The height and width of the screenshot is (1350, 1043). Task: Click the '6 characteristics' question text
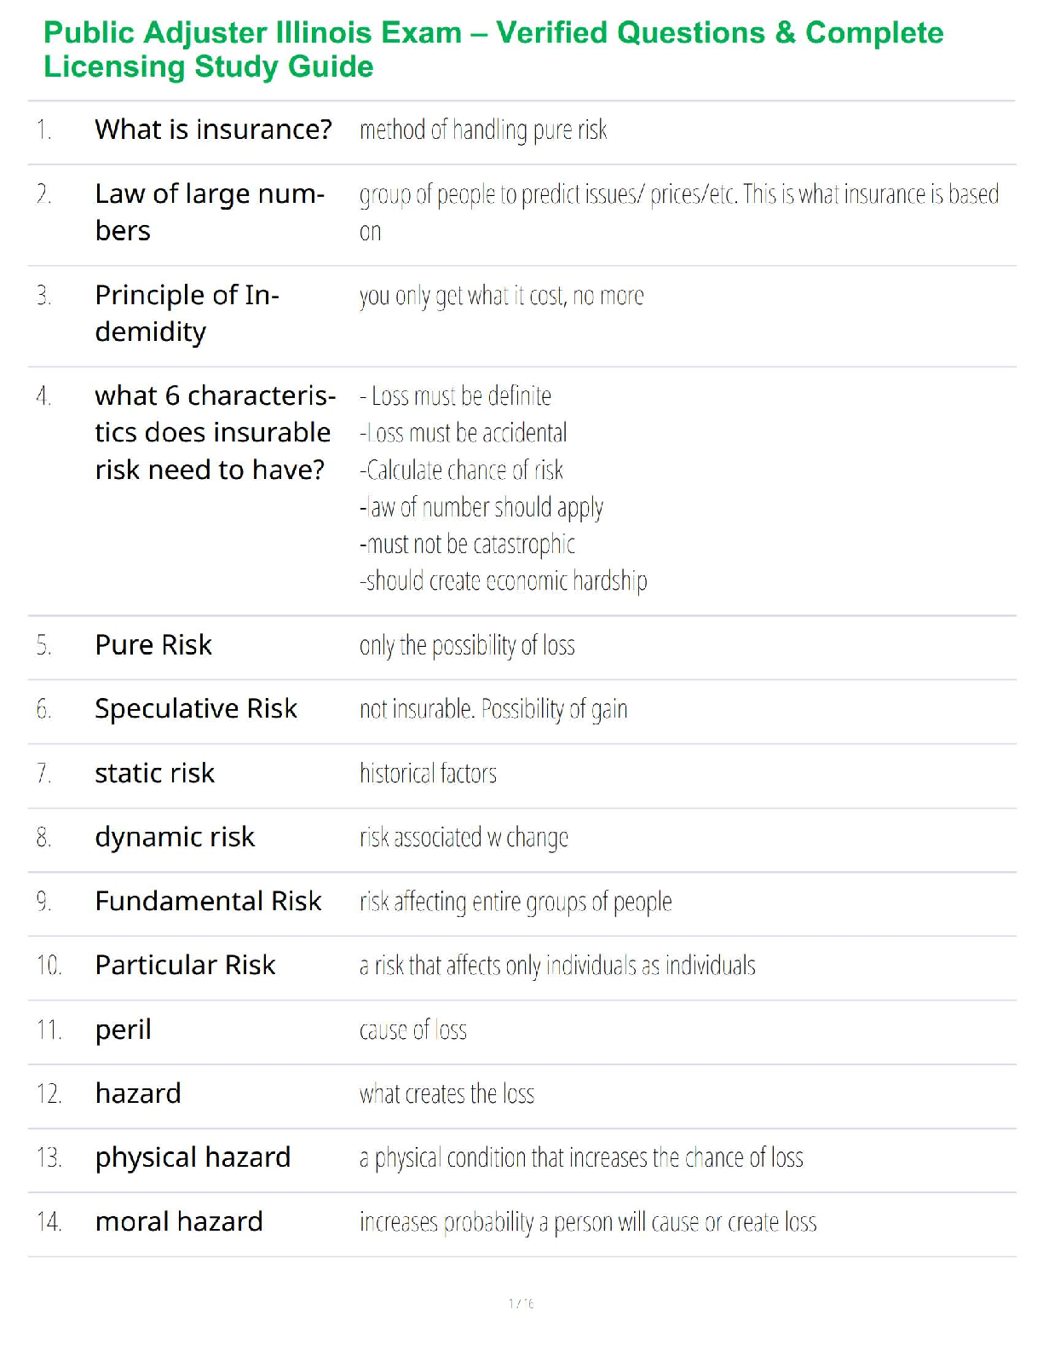[x=215, y=433]
